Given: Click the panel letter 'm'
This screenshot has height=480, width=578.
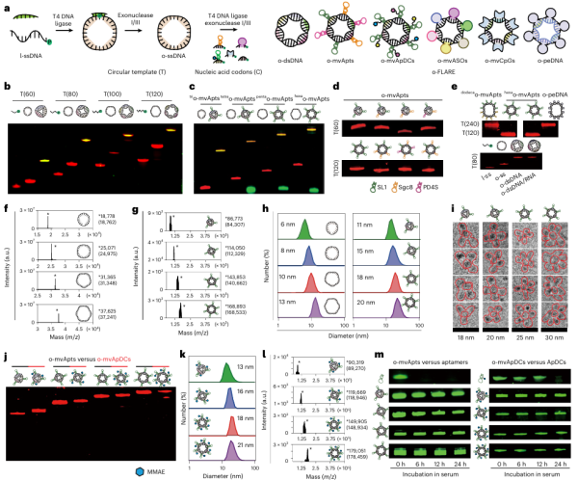Looking at the screenshot, I should point(379,355).
